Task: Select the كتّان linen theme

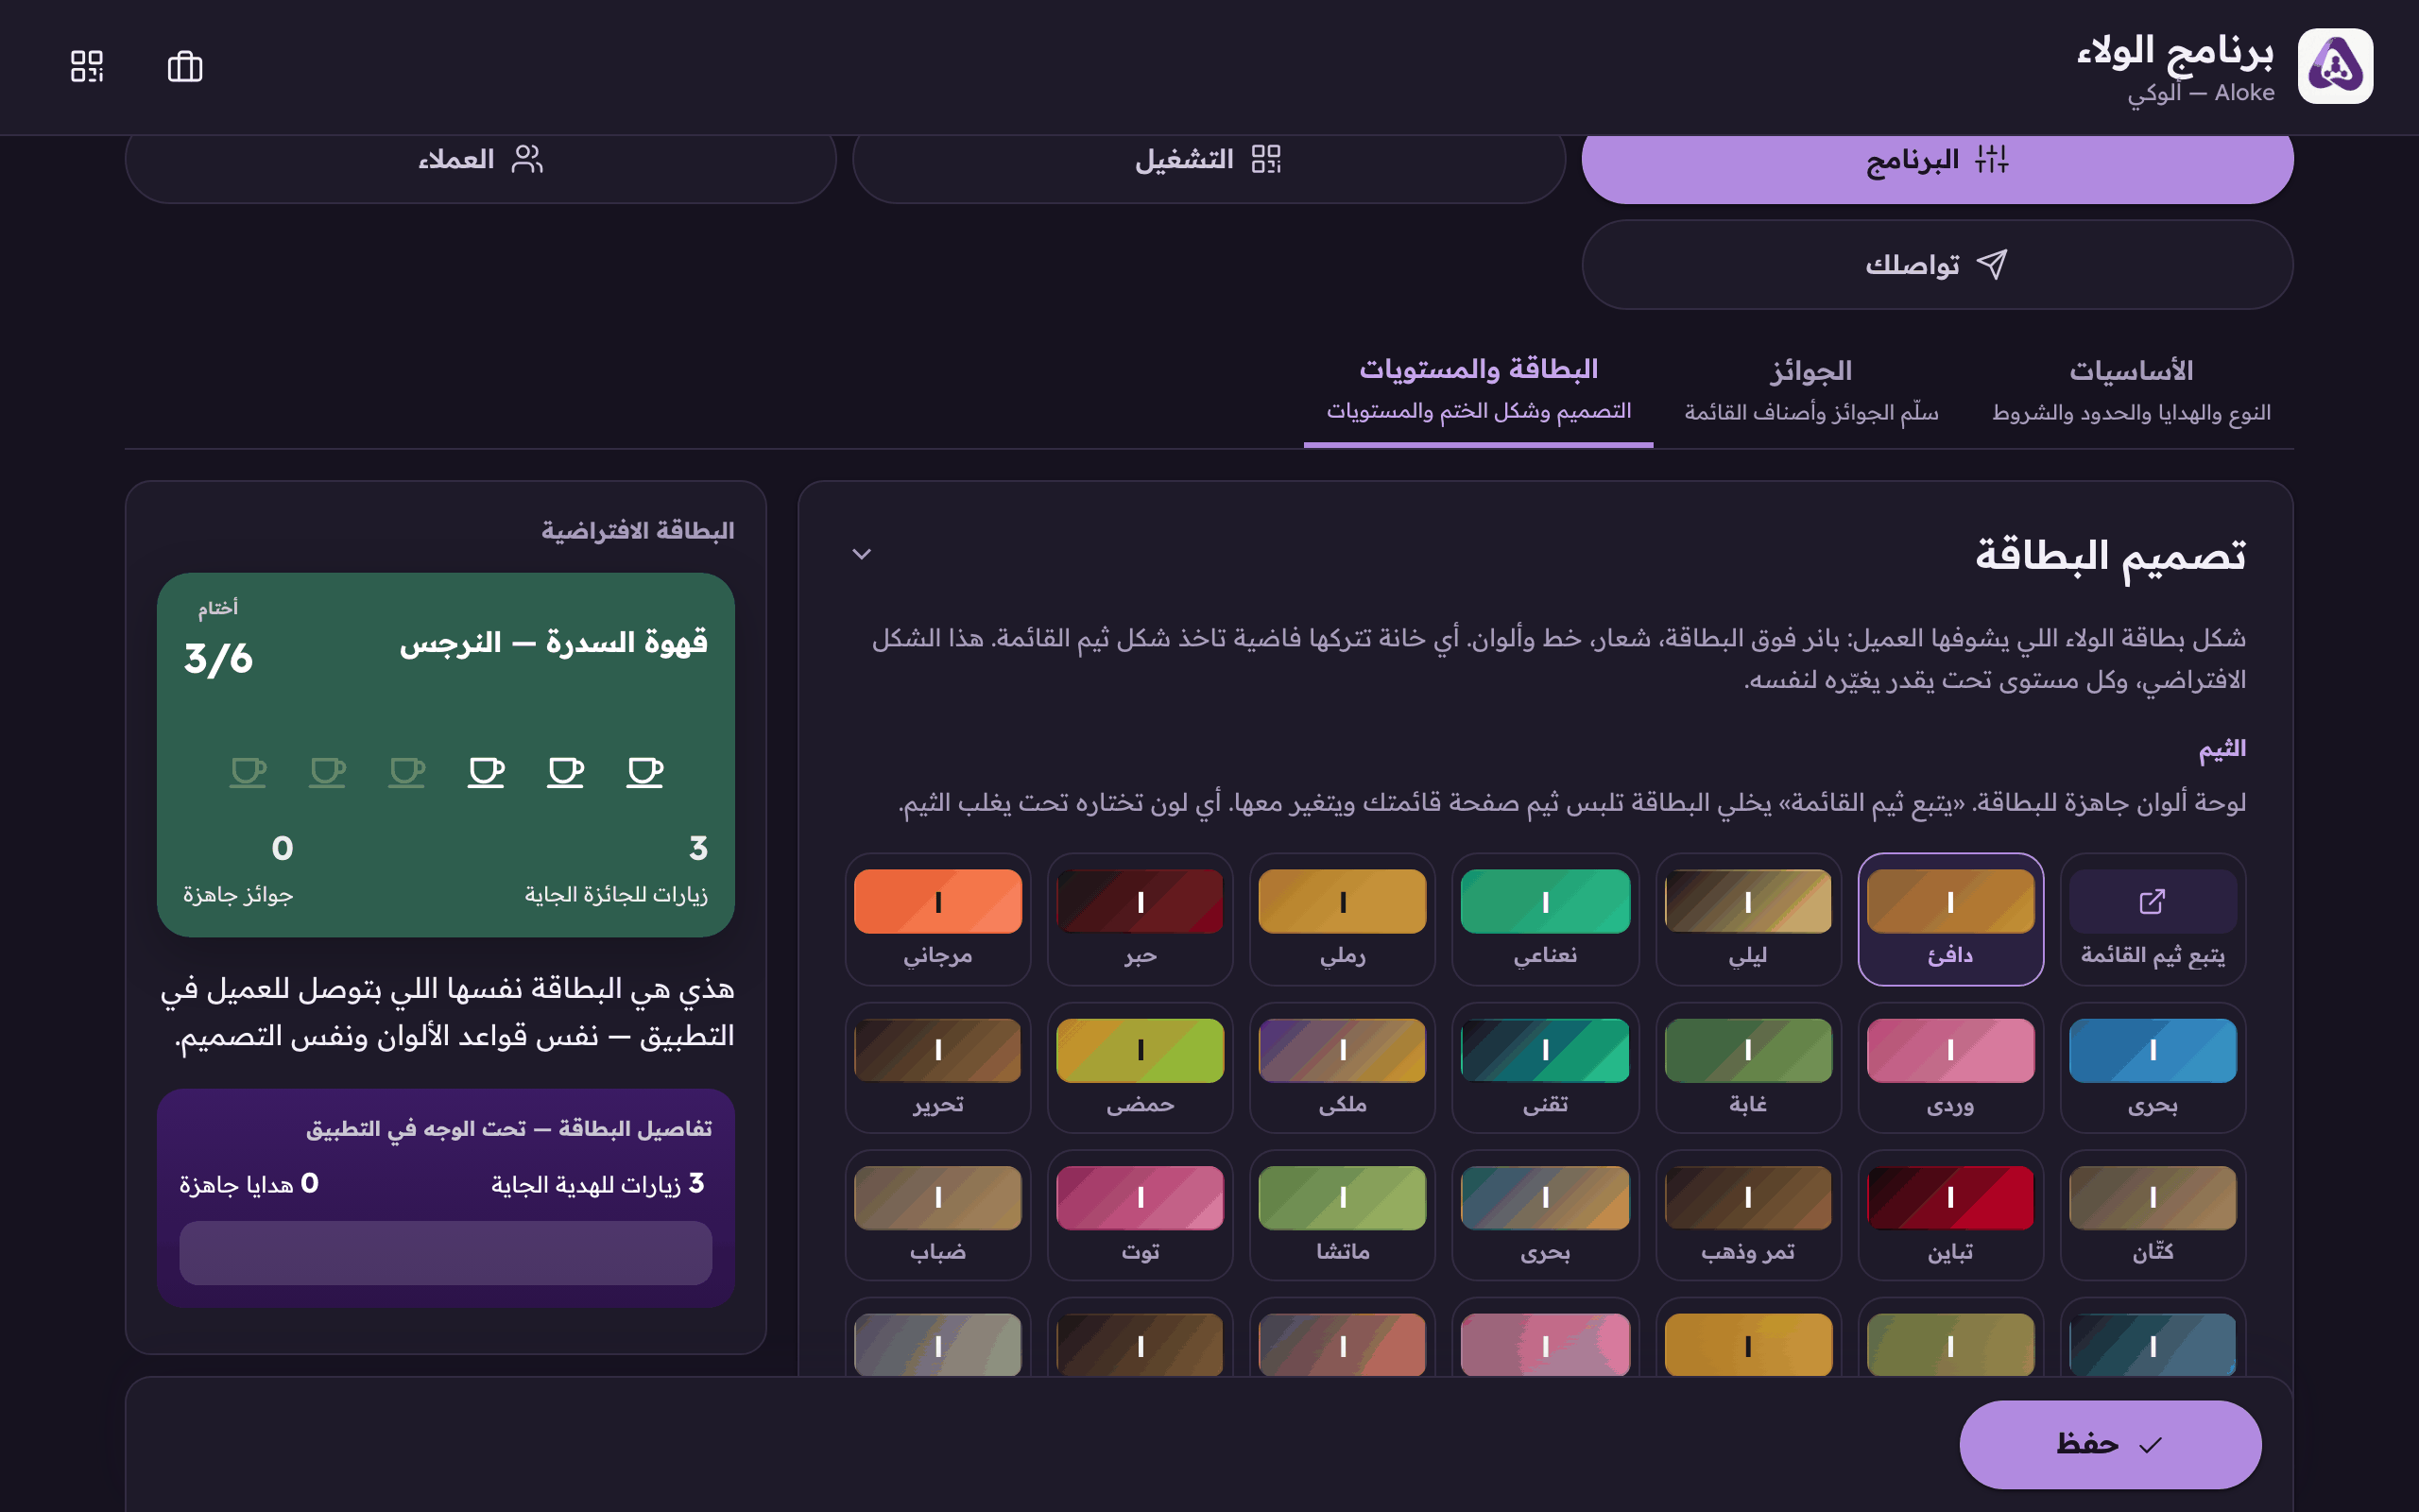Action: point(2153,1215)
